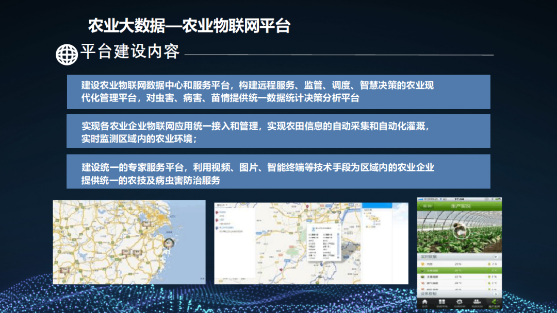Screen dimensions: 557x313
Task: Select the red pin icon in the map sidebar list
Action: [x=216, y=212]
